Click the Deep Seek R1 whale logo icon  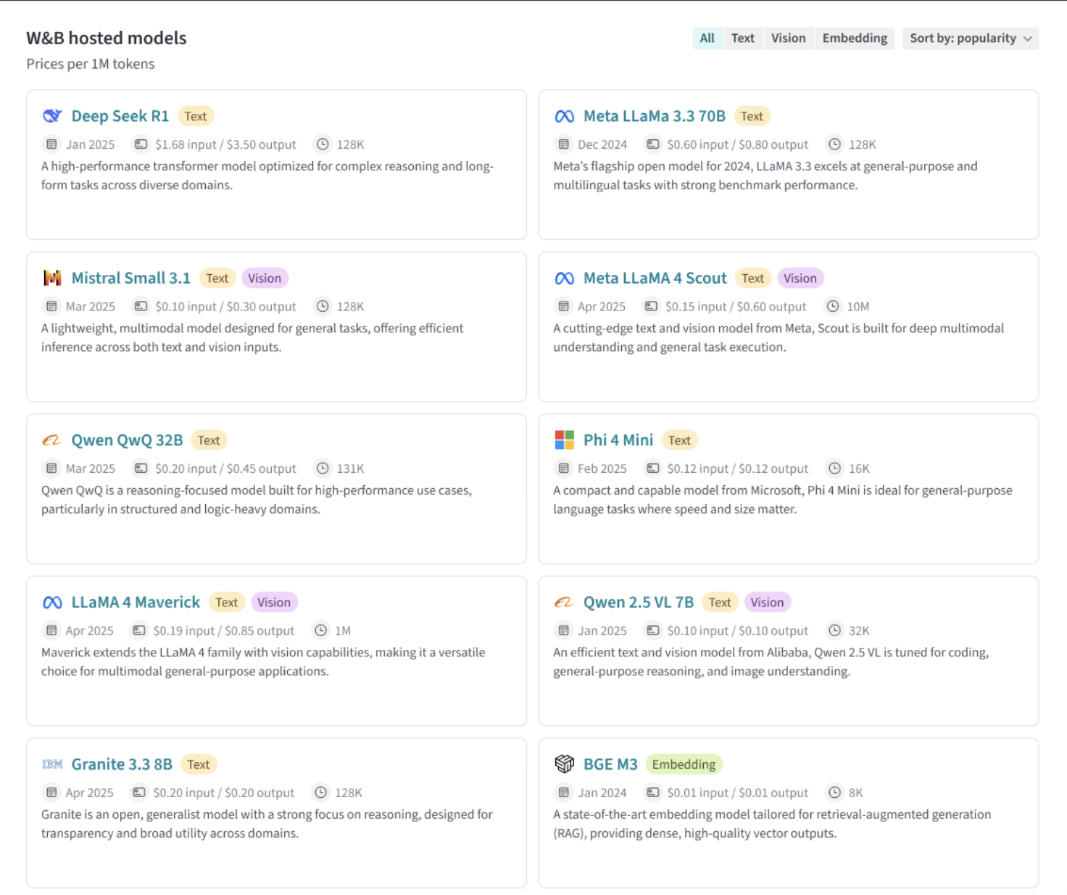[52, 116]
